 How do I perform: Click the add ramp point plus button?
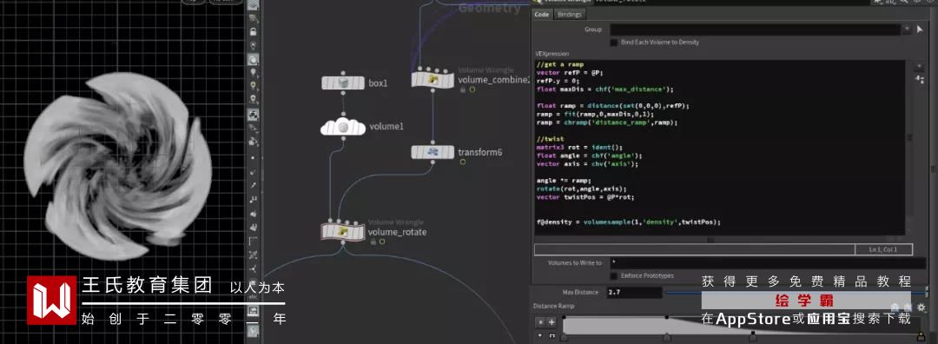click(x=552, y=322)
